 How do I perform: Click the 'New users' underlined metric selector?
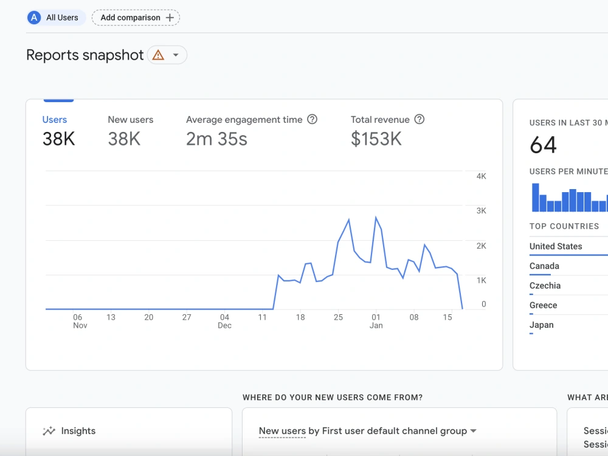pos(282,431)
